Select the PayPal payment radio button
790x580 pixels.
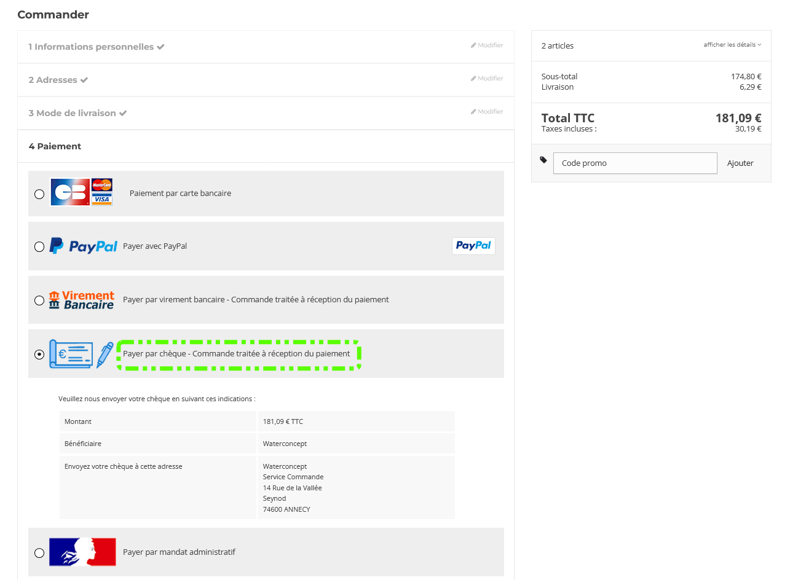click(x=39, y=247)
